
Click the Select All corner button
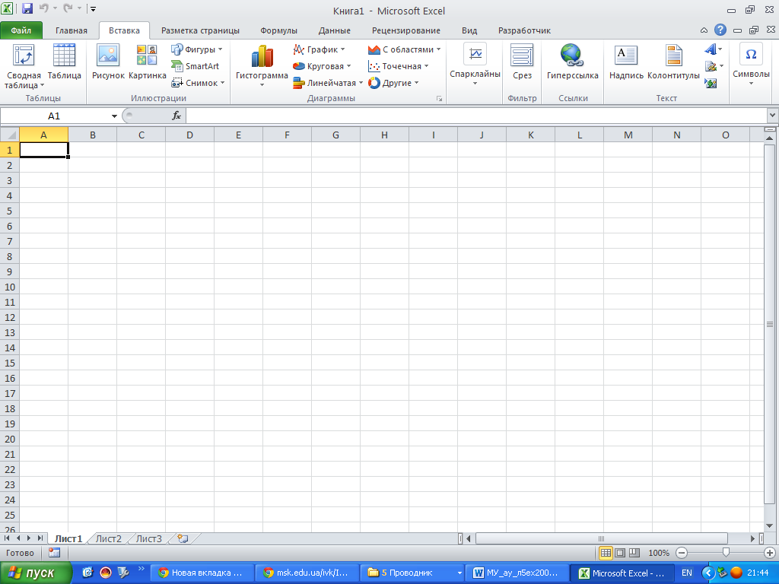(x=9, y=135)
